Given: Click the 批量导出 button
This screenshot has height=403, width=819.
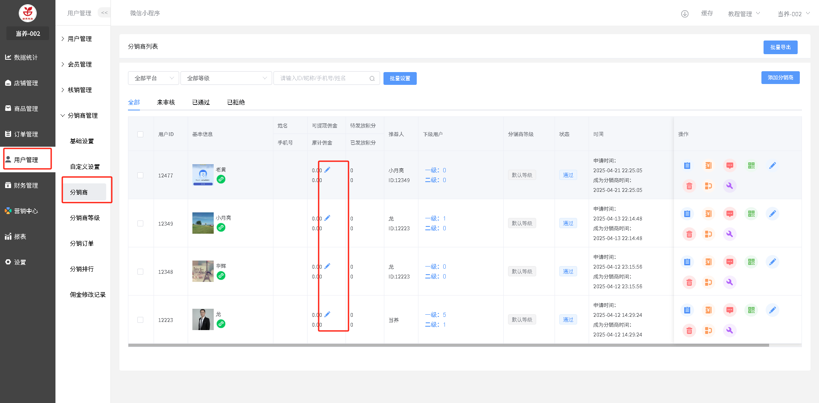Looking at the screenshot, I should (780, 47).
